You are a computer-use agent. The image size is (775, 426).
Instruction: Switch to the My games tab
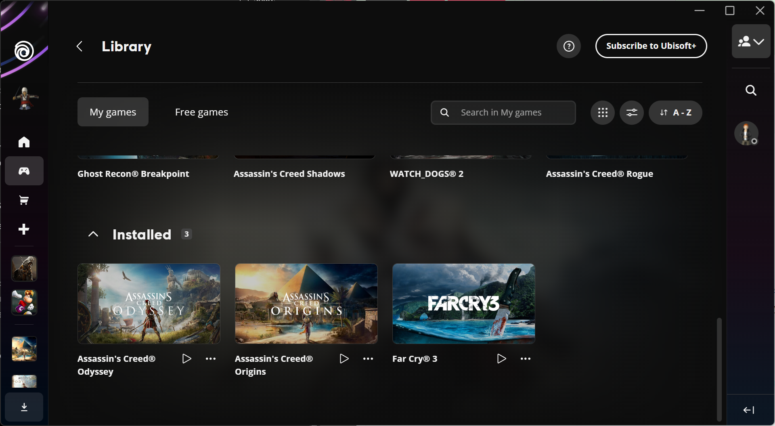click(113, 112)
